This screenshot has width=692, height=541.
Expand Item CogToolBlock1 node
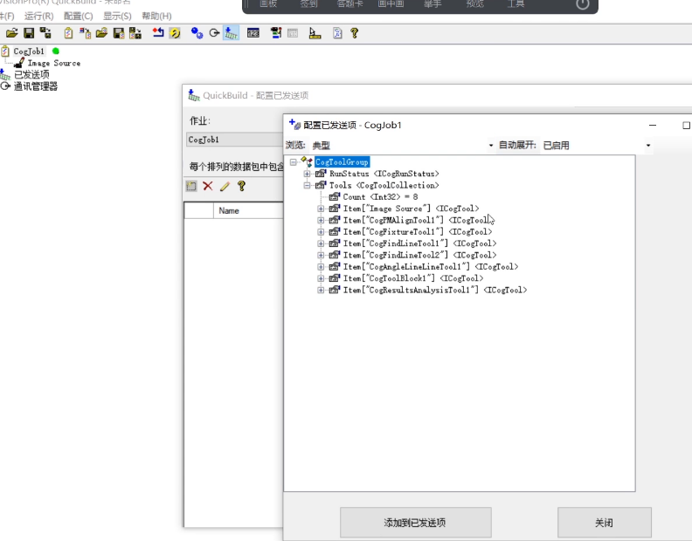click(x=321, y=278)
